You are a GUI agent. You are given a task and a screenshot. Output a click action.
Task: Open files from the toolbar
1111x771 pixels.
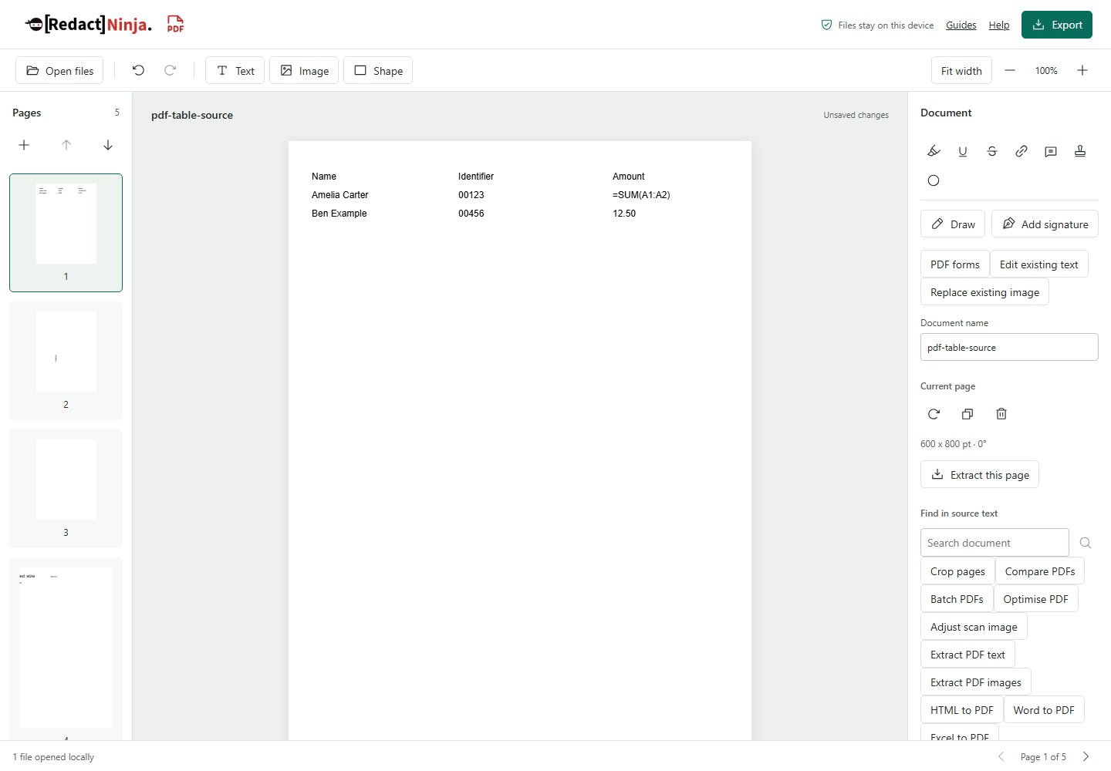pos(60,70)
